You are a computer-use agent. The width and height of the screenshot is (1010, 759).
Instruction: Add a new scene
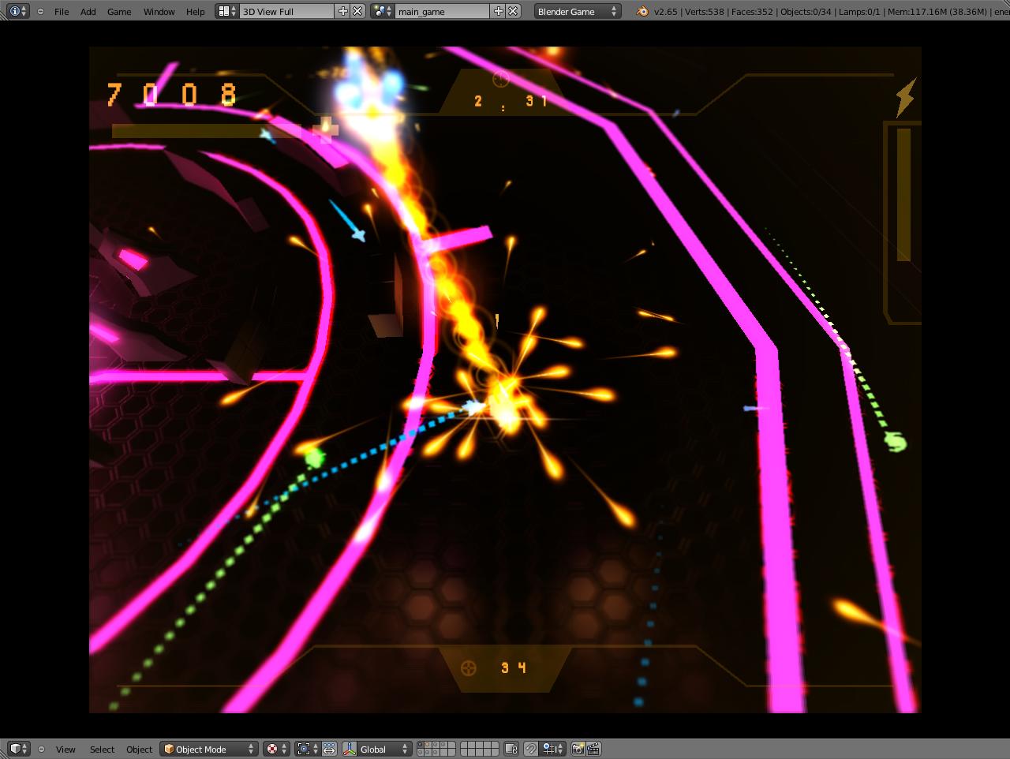coord(498,11)
